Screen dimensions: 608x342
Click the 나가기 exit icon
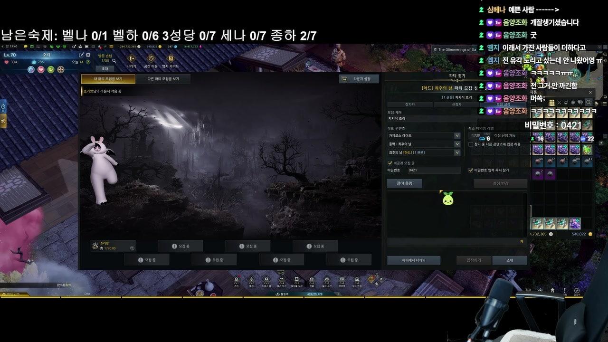point(132,58)
